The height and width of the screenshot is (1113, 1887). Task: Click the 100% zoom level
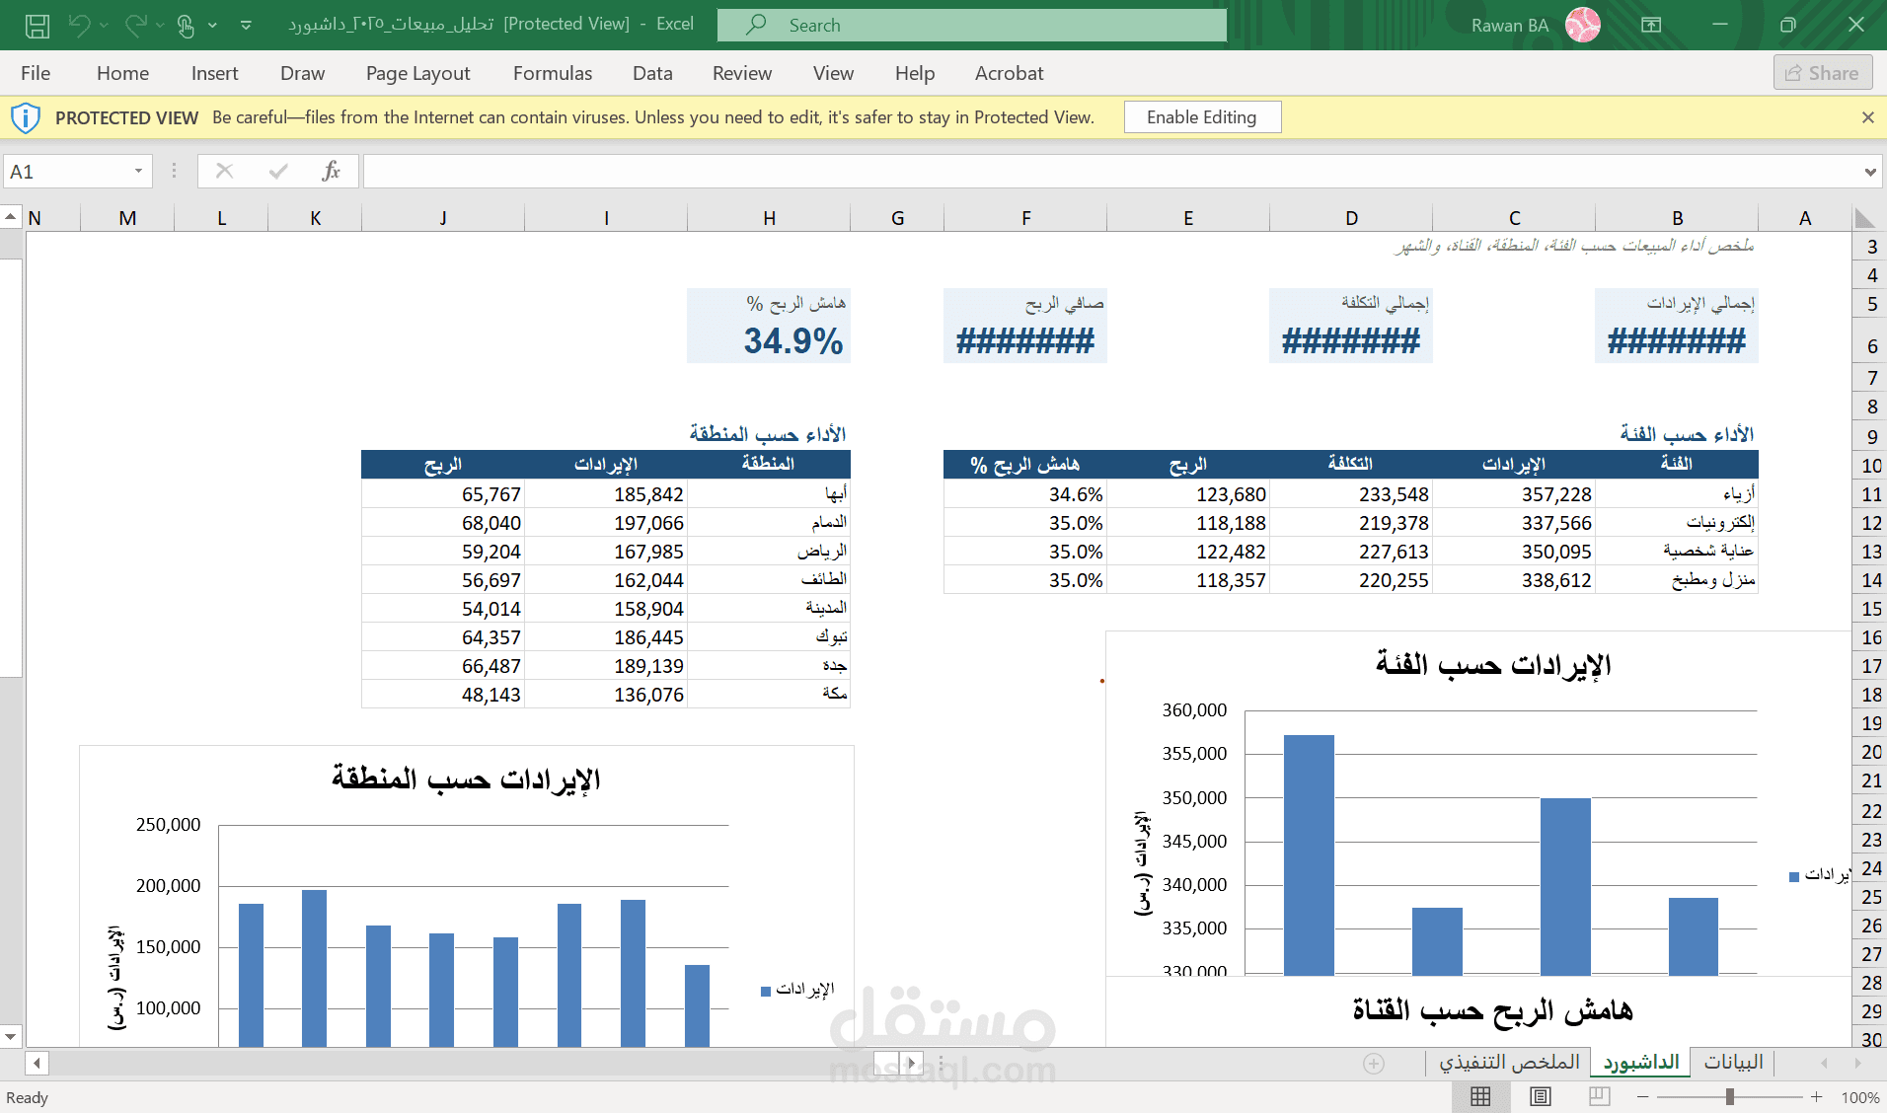(1860, 1097)
